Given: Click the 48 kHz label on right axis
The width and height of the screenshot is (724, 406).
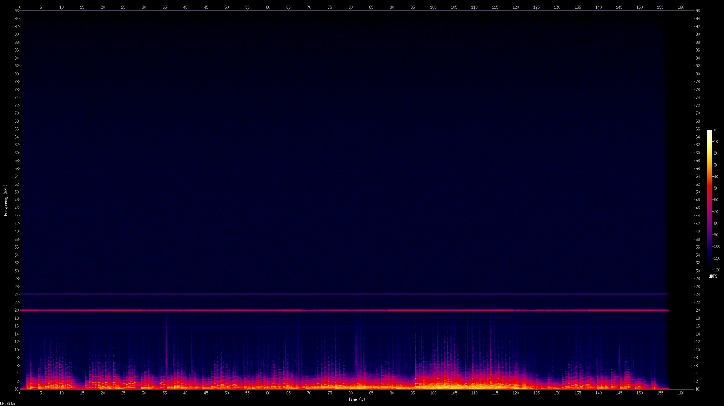Looking at the screenshot, I should [x=698, y=200].
